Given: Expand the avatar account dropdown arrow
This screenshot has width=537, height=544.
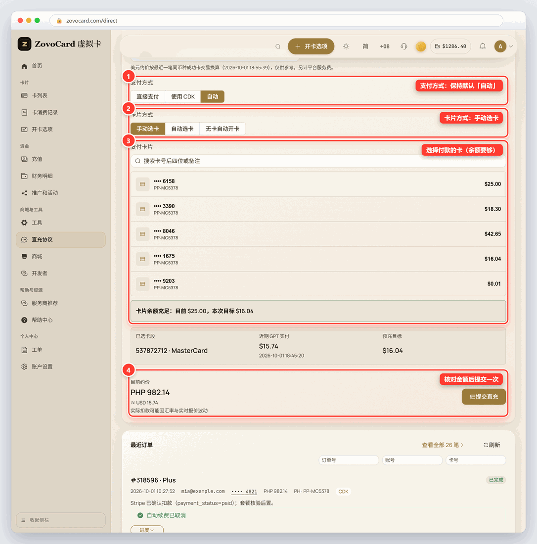Looking at the screenshot, I should click(x=511, y=46).
